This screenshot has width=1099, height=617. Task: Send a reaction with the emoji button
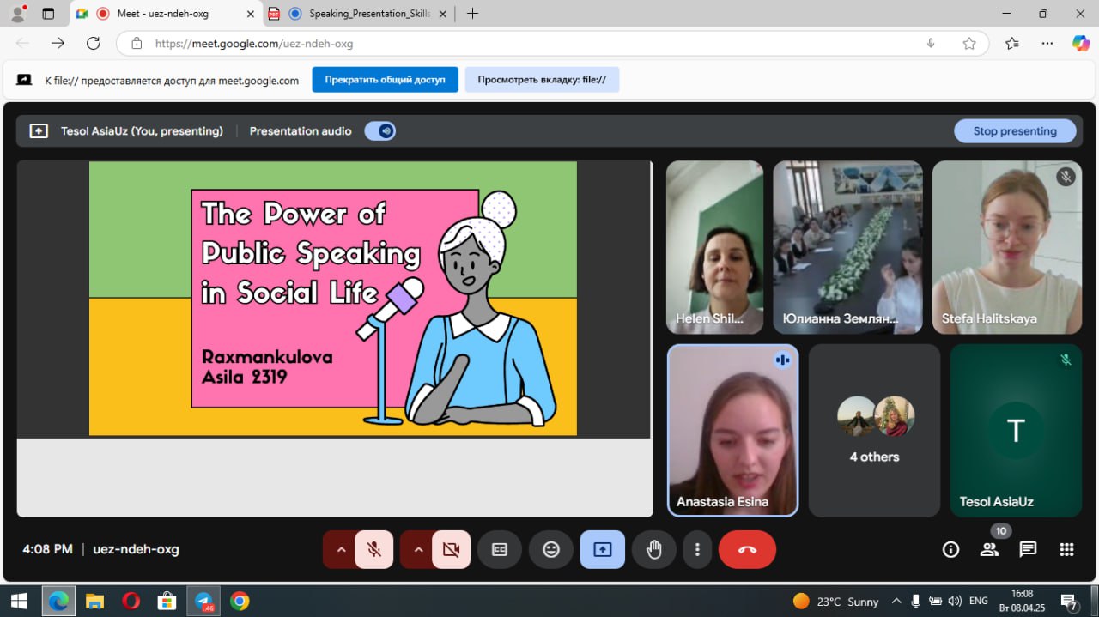click(x=551, y=549)
